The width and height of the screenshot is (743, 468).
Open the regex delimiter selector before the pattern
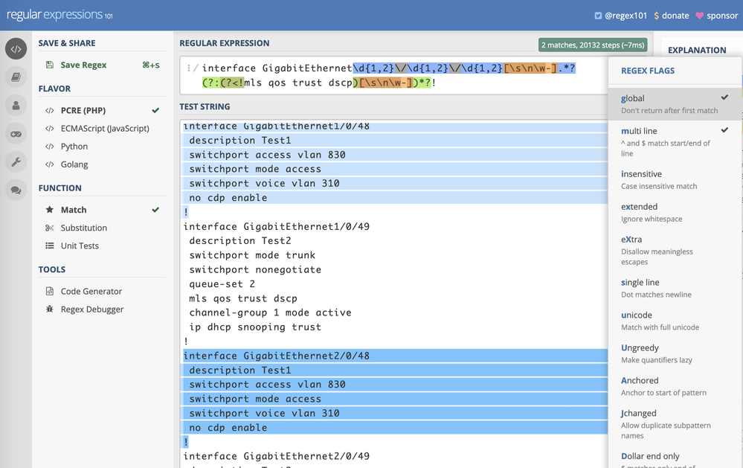point(192,68)
